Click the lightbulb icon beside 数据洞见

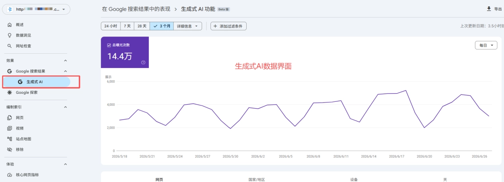pyautogui.click(x=10, y=35)
